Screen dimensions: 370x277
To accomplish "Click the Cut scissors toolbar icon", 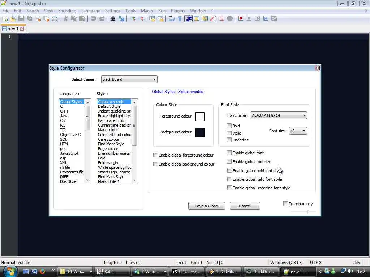I will [x=66, y=19].
